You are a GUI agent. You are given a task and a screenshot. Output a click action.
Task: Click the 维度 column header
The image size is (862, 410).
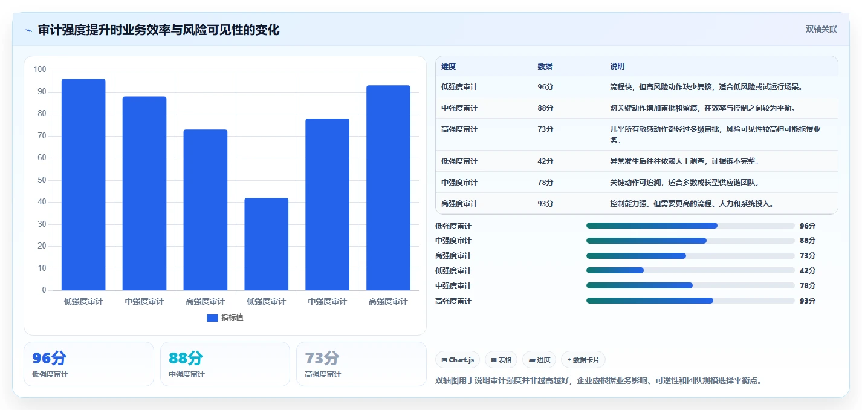pos(449,67)
